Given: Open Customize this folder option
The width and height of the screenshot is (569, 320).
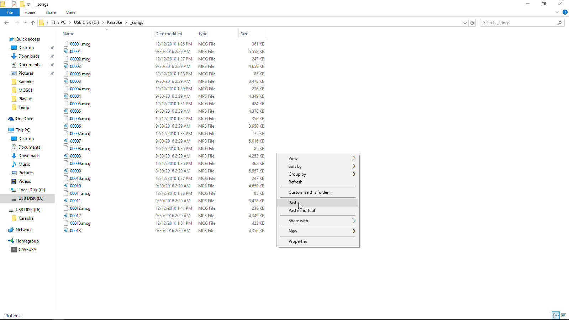Looking at the screenshot, I should (x=318, y=192).
